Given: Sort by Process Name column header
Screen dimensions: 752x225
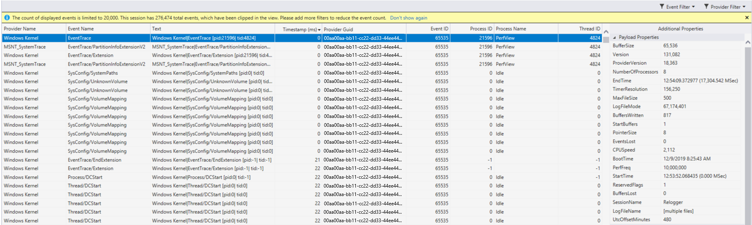Looking at the screenshot, I should (x=526, y=29).
